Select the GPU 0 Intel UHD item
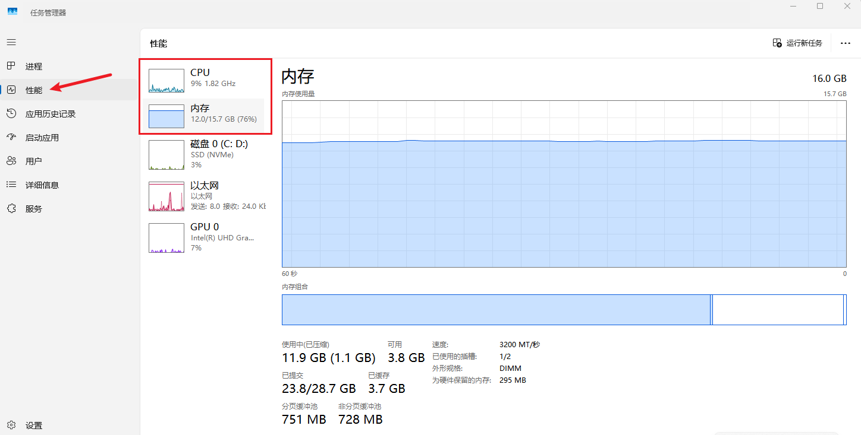 tap(202, 237)
